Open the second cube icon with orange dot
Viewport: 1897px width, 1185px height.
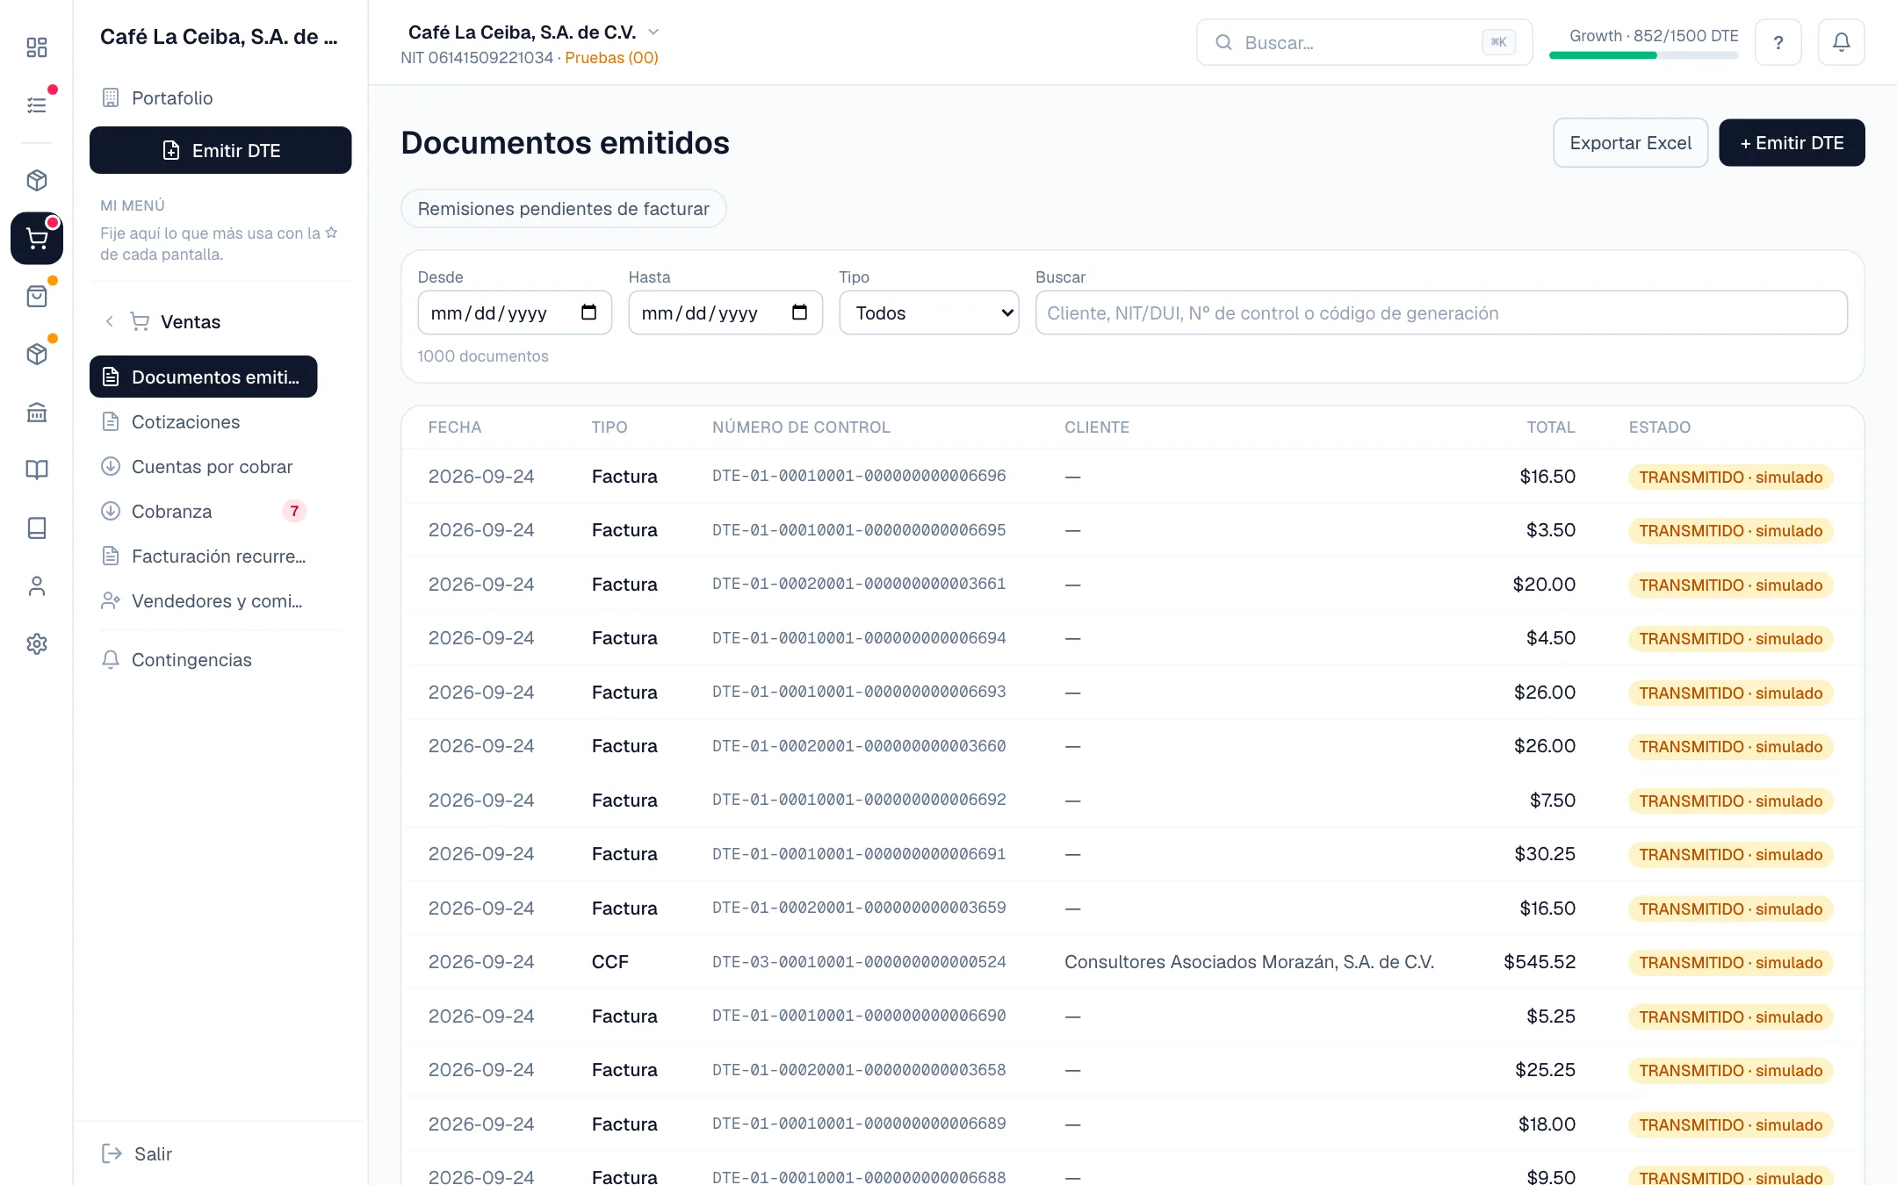pos(37,354)
